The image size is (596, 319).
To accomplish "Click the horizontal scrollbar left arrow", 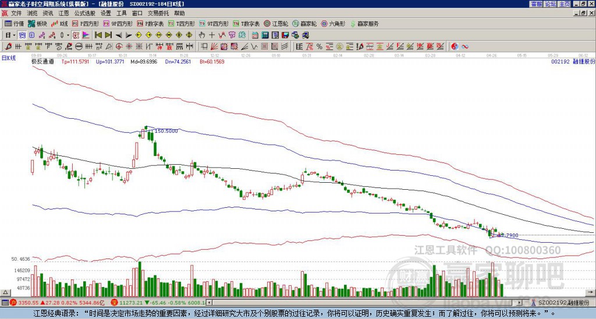I will pyautogui.click(x=209, y=303).
